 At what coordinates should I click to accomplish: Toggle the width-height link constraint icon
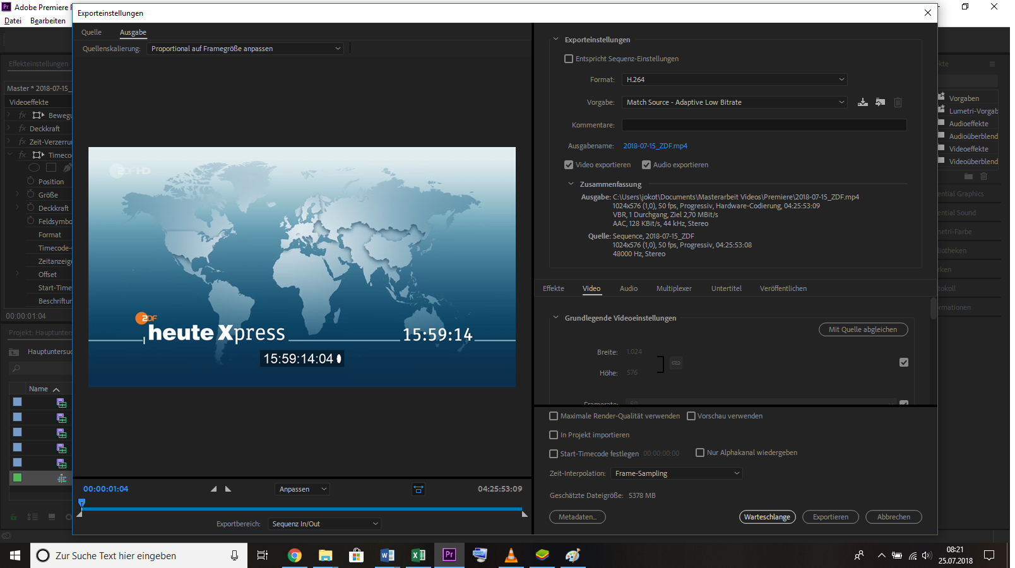[676, 363]
